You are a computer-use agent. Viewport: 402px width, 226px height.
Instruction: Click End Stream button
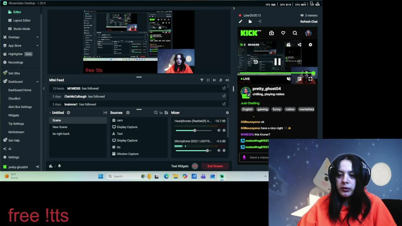coord(215,166)
